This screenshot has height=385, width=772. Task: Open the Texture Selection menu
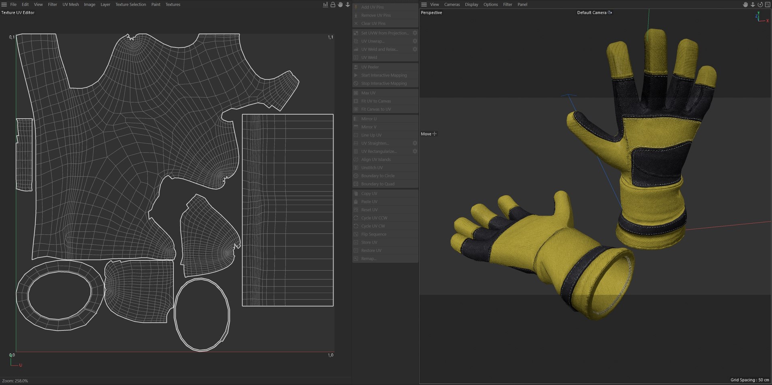click(x=131, y=4)
